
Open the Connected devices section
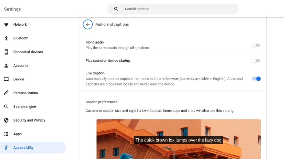click(28, 52)
